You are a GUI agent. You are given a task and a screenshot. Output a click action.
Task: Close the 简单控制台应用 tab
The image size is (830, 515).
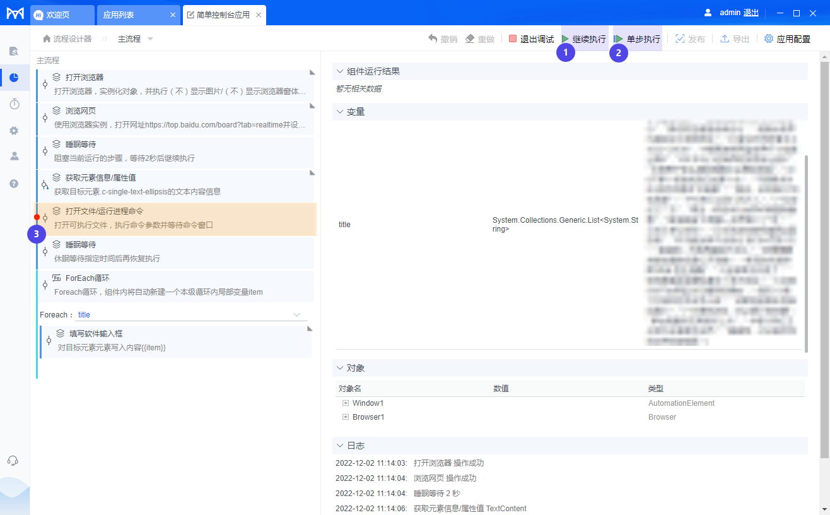point(259,15)
